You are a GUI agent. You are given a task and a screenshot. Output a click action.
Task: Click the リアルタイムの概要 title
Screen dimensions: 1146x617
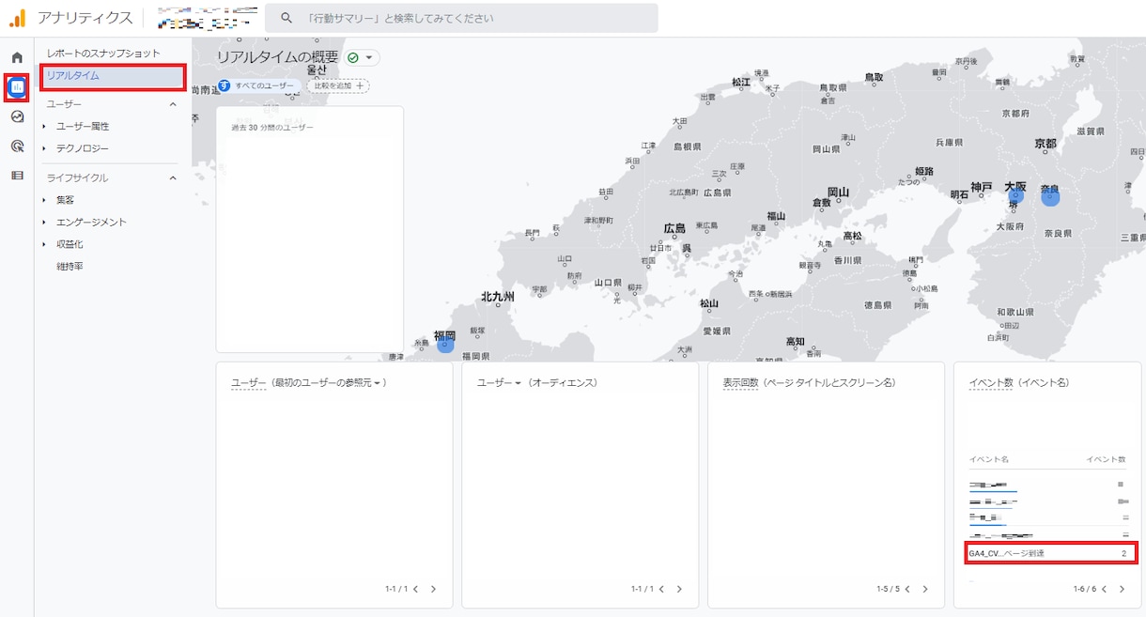(277, 57)
